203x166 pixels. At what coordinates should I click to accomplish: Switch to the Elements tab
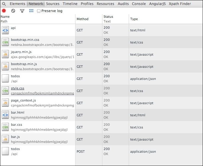[17, 4]
